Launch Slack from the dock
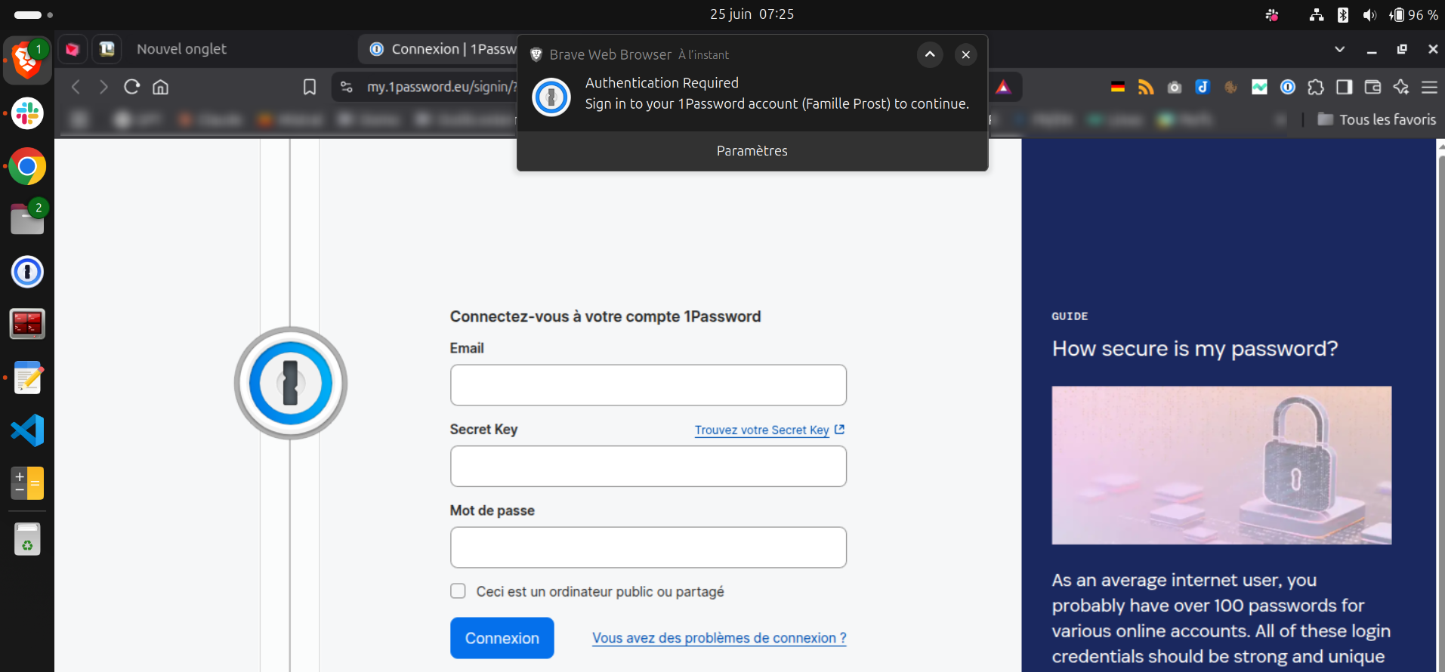Viewport: 1445px width, 672px height. 27,113
